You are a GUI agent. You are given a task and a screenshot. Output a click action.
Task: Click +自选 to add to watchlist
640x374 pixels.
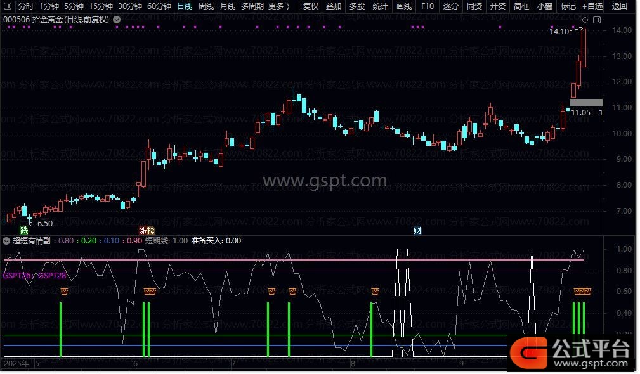pos(592,6)
